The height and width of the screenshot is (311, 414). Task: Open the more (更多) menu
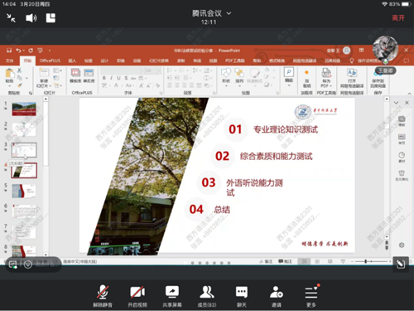[x=311, y=296]
